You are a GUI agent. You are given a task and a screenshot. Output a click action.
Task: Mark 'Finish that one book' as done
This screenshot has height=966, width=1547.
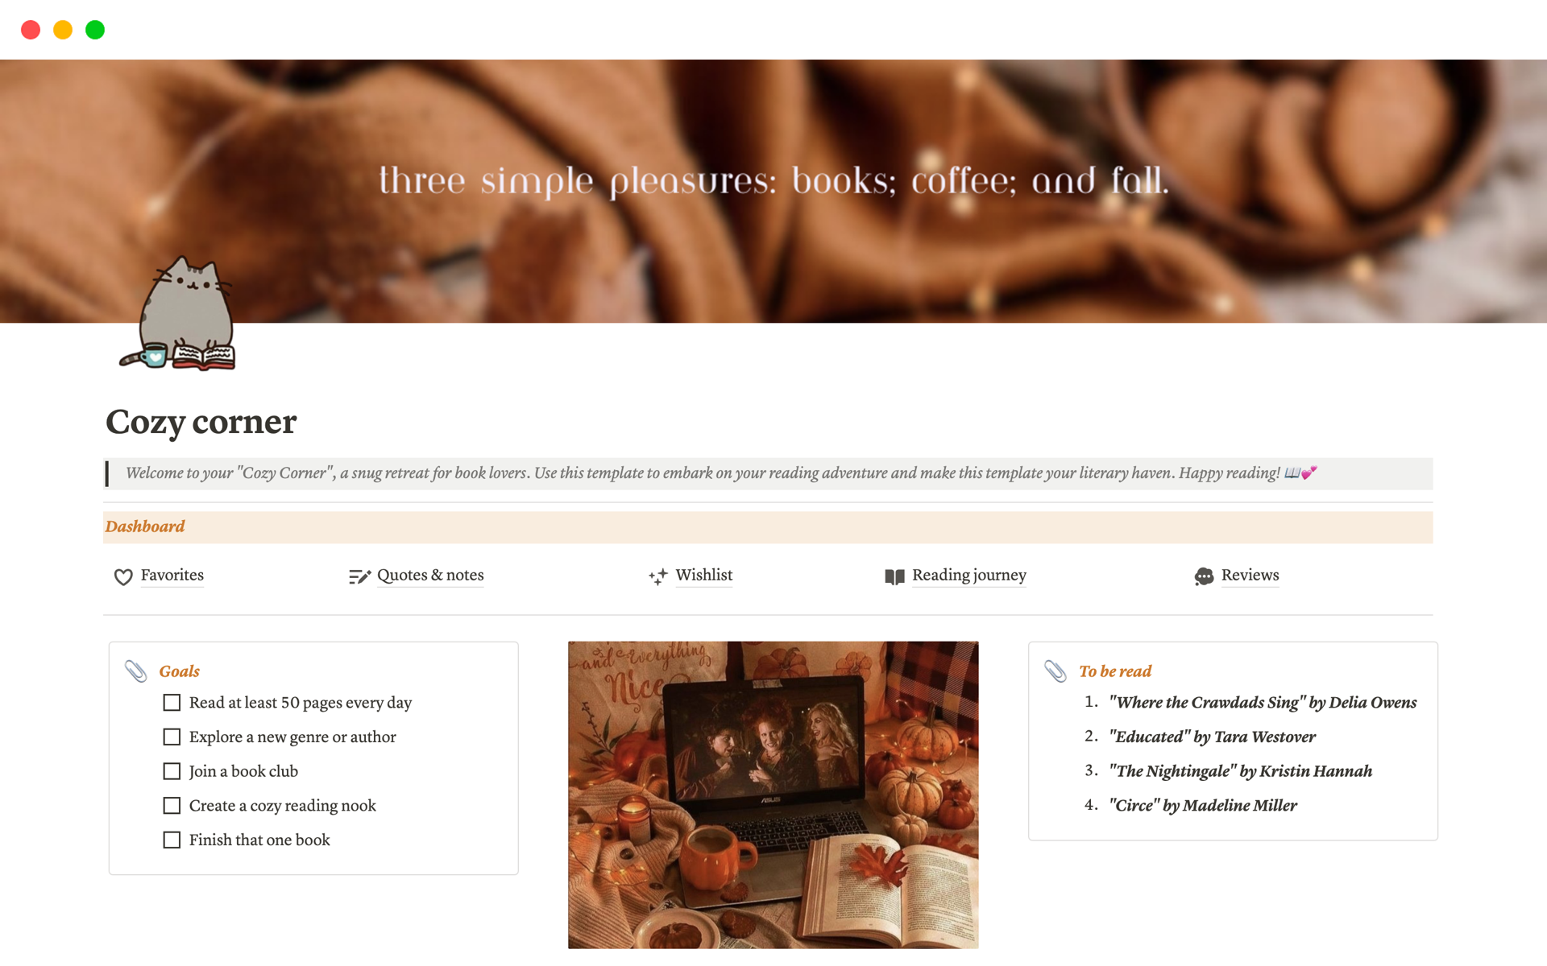pyautogui.click(x=172, y=840)
